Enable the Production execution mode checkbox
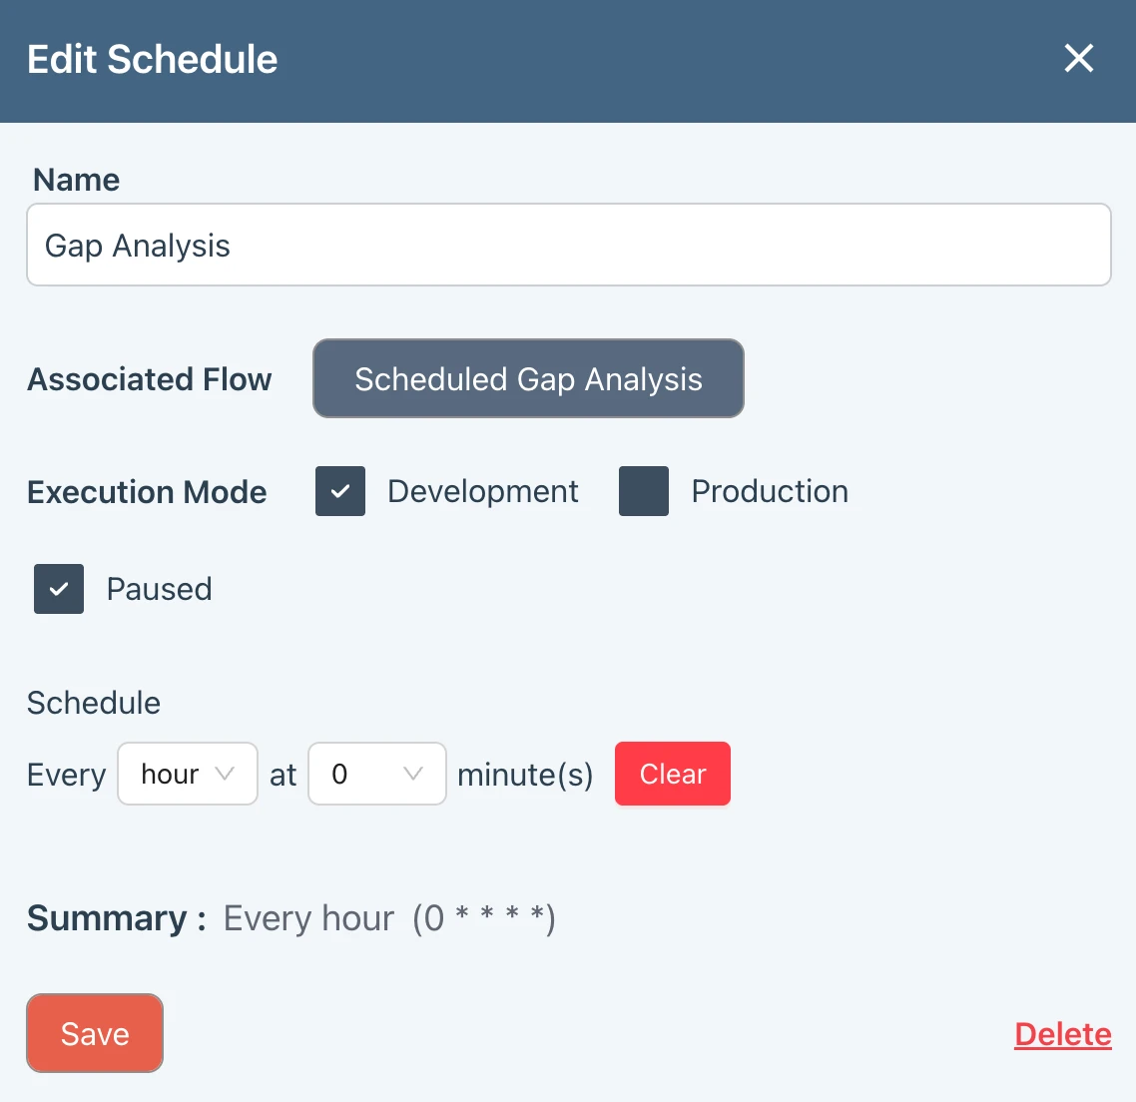Screen dimensions: 1136x1102 (644, 491)
